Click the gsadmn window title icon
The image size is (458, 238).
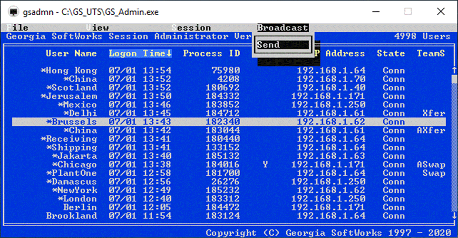click(x=13, y=12)
